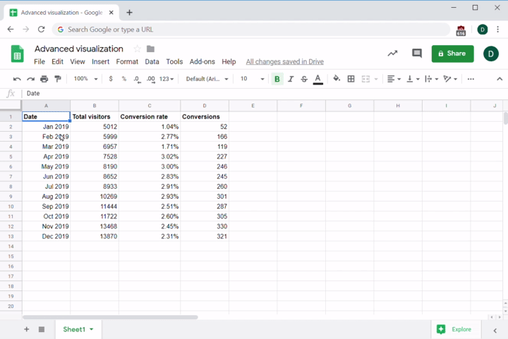
Task: Click the Print icon
Action: 44,79
